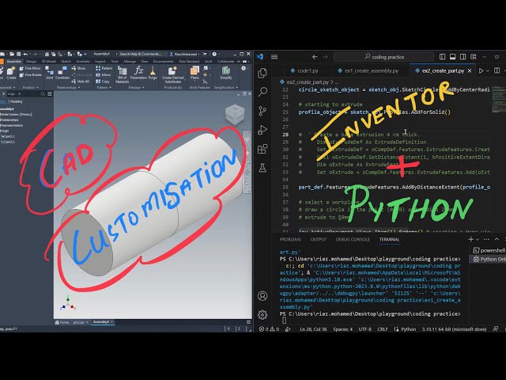506x380 pixels.
Task: Open the Inventor Assemble ribbon tab
Action: [14, 62]
